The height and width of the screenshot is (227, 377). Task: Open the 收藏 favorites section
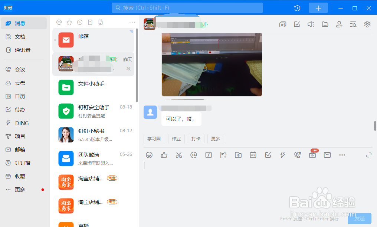24,176
